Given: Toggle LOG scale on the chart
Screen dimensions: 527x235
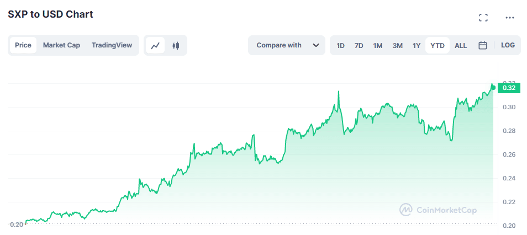Looking at the screenshot, I should pos(508,45).
